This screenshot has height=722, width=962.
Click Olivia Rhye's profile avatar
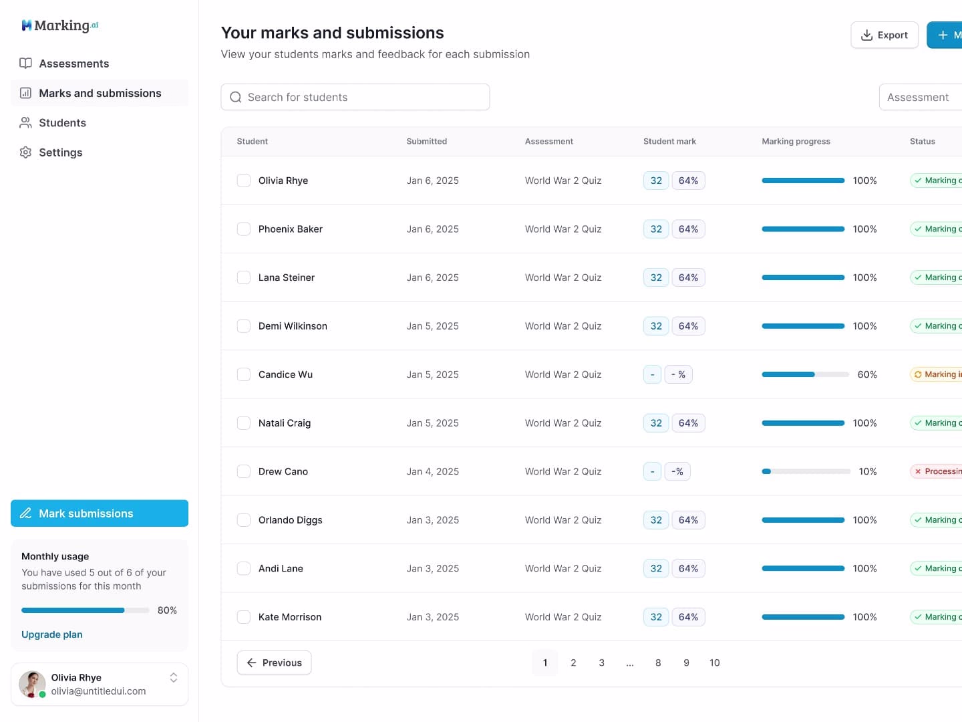pos(32,684)
